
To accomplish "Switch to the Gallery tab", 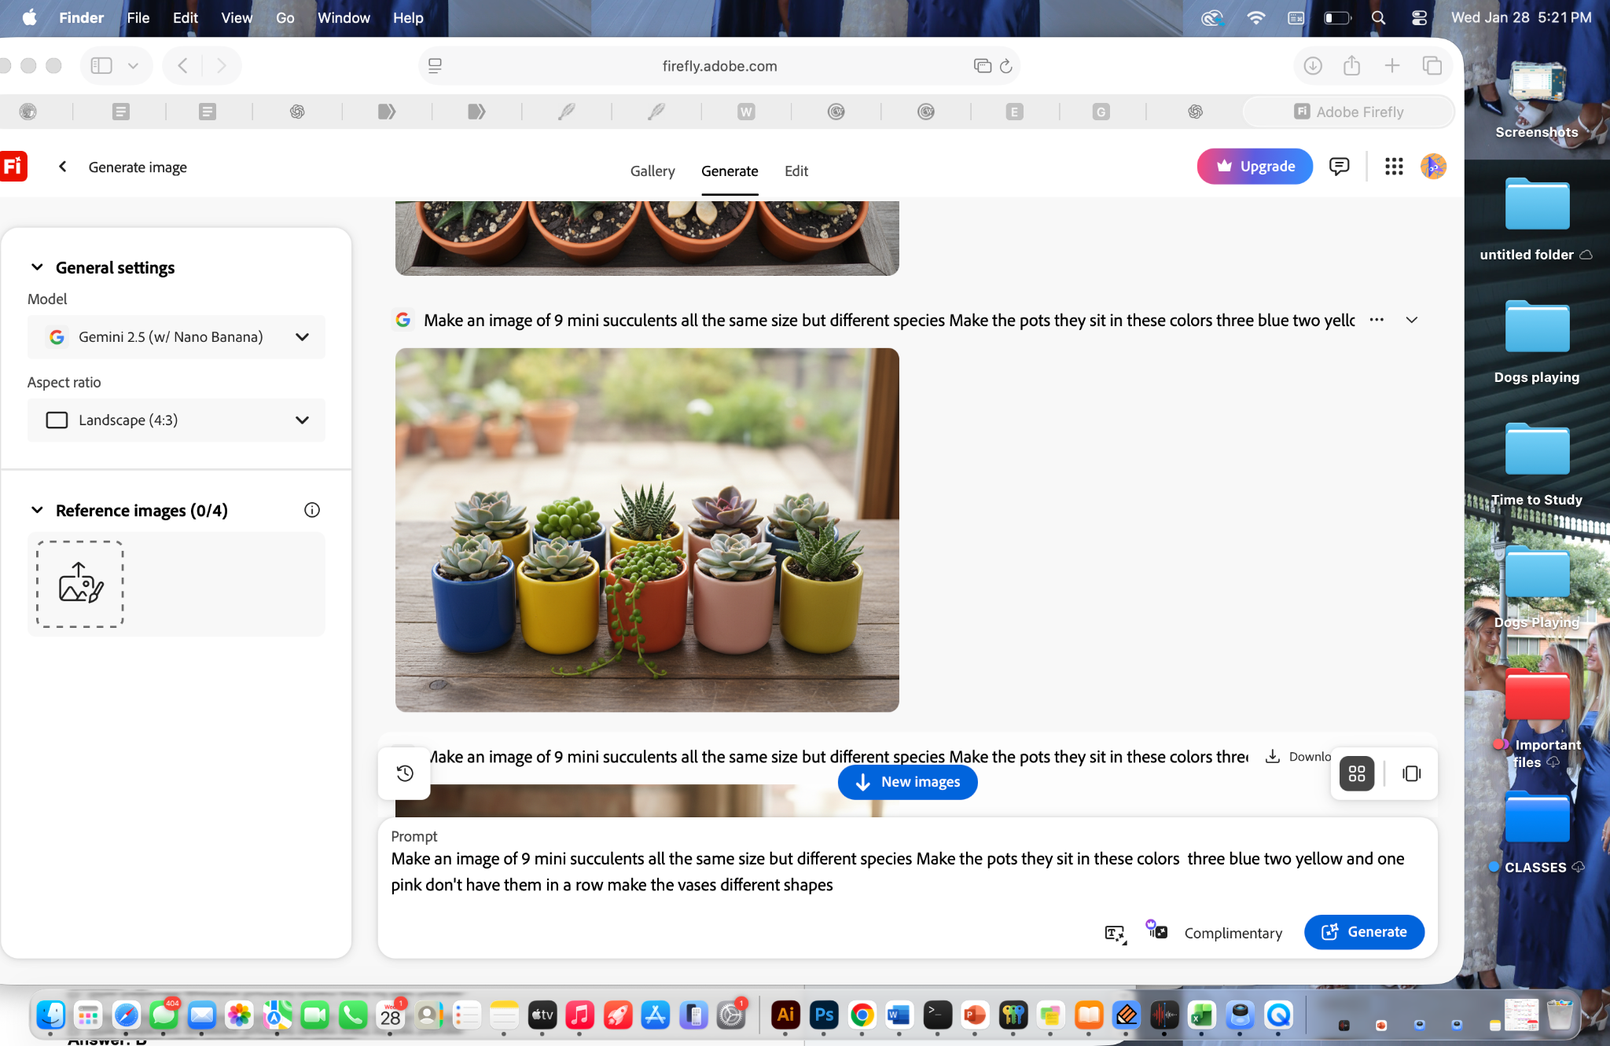I will tap(652, 171).
